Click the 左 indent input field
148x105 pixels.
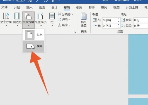[110, 20]
